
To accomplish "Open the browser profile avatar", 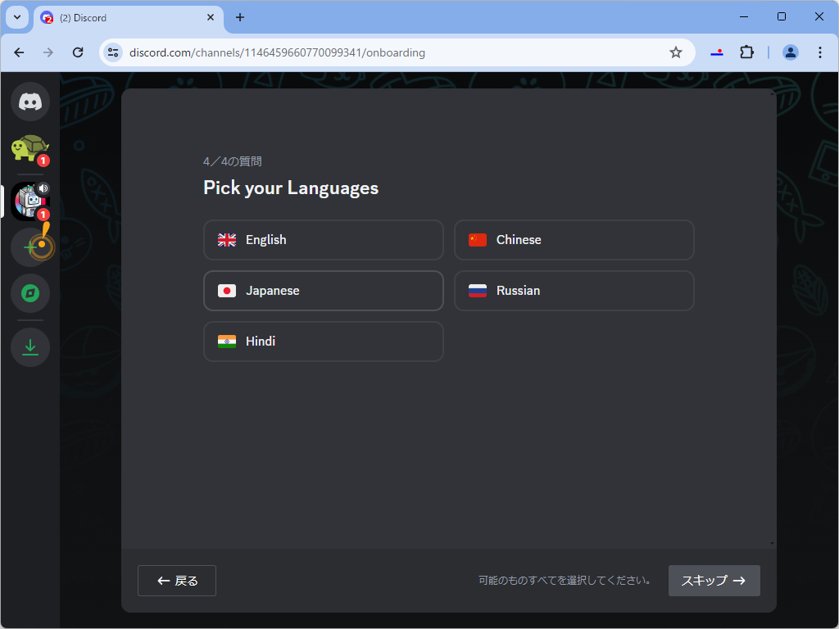I will click(790, 52).
